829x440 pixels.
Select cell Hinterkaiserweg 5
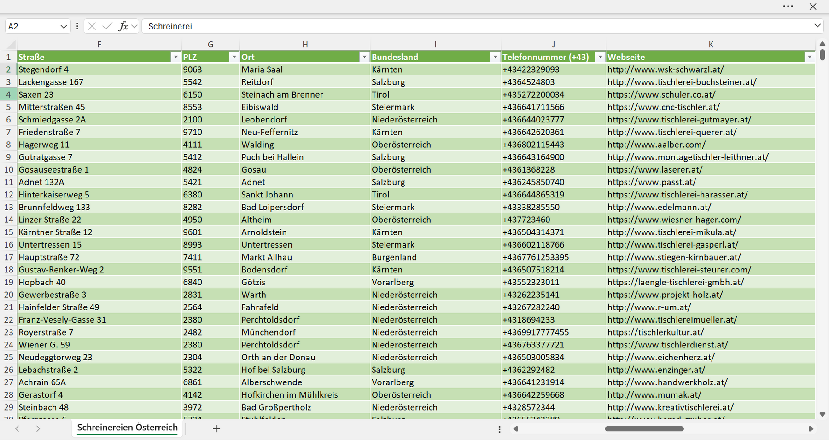99,195
